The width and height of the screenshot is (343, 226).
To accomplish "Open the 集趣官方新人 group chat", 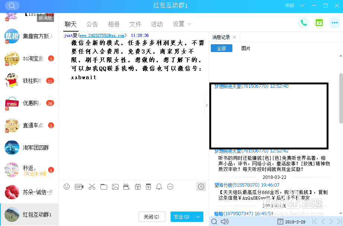I will (29, 36).
